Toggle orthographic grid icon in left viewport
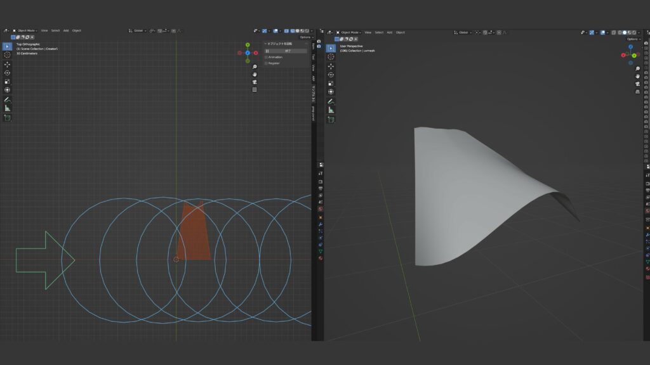650x365 pixels. point(255,89)
